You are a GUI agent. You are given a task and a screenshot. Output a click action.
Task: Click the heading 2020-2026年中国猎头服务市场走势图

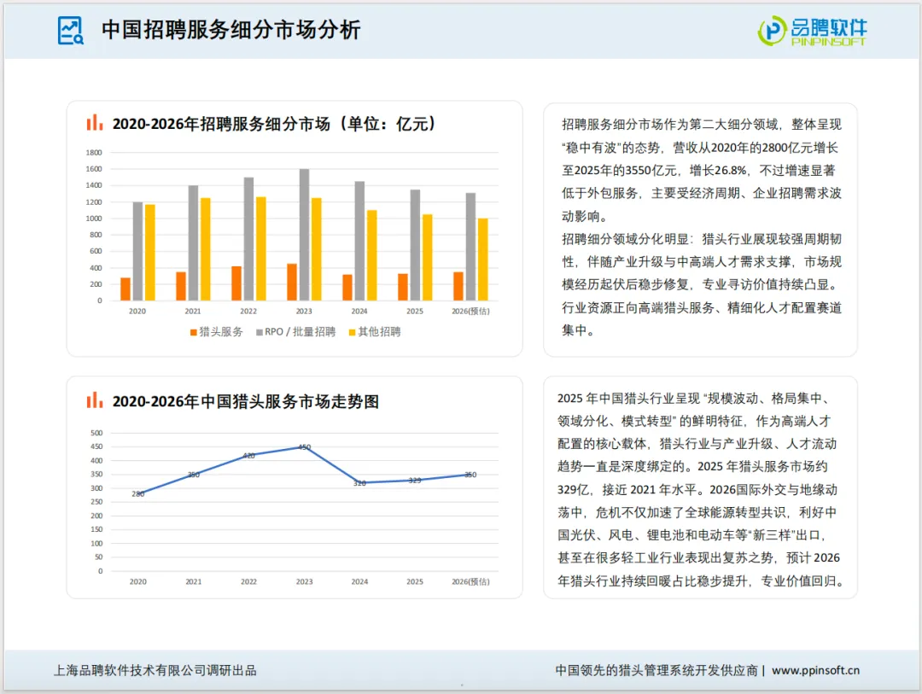tap(246, 402)
